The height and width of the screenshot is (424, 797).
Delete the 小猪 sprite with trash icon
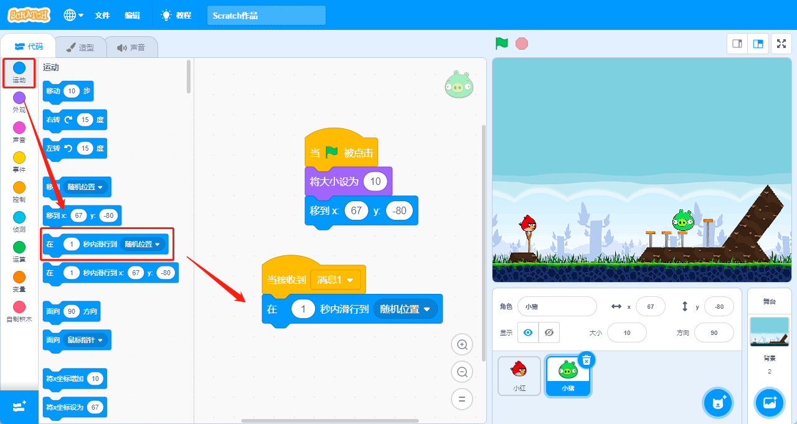pyautogui.click(x=587, y=360)
